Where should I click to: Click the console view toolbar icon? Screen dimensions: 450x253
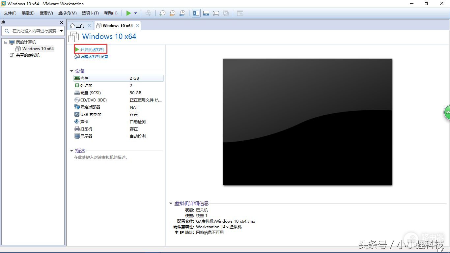(x=240, y=13)
